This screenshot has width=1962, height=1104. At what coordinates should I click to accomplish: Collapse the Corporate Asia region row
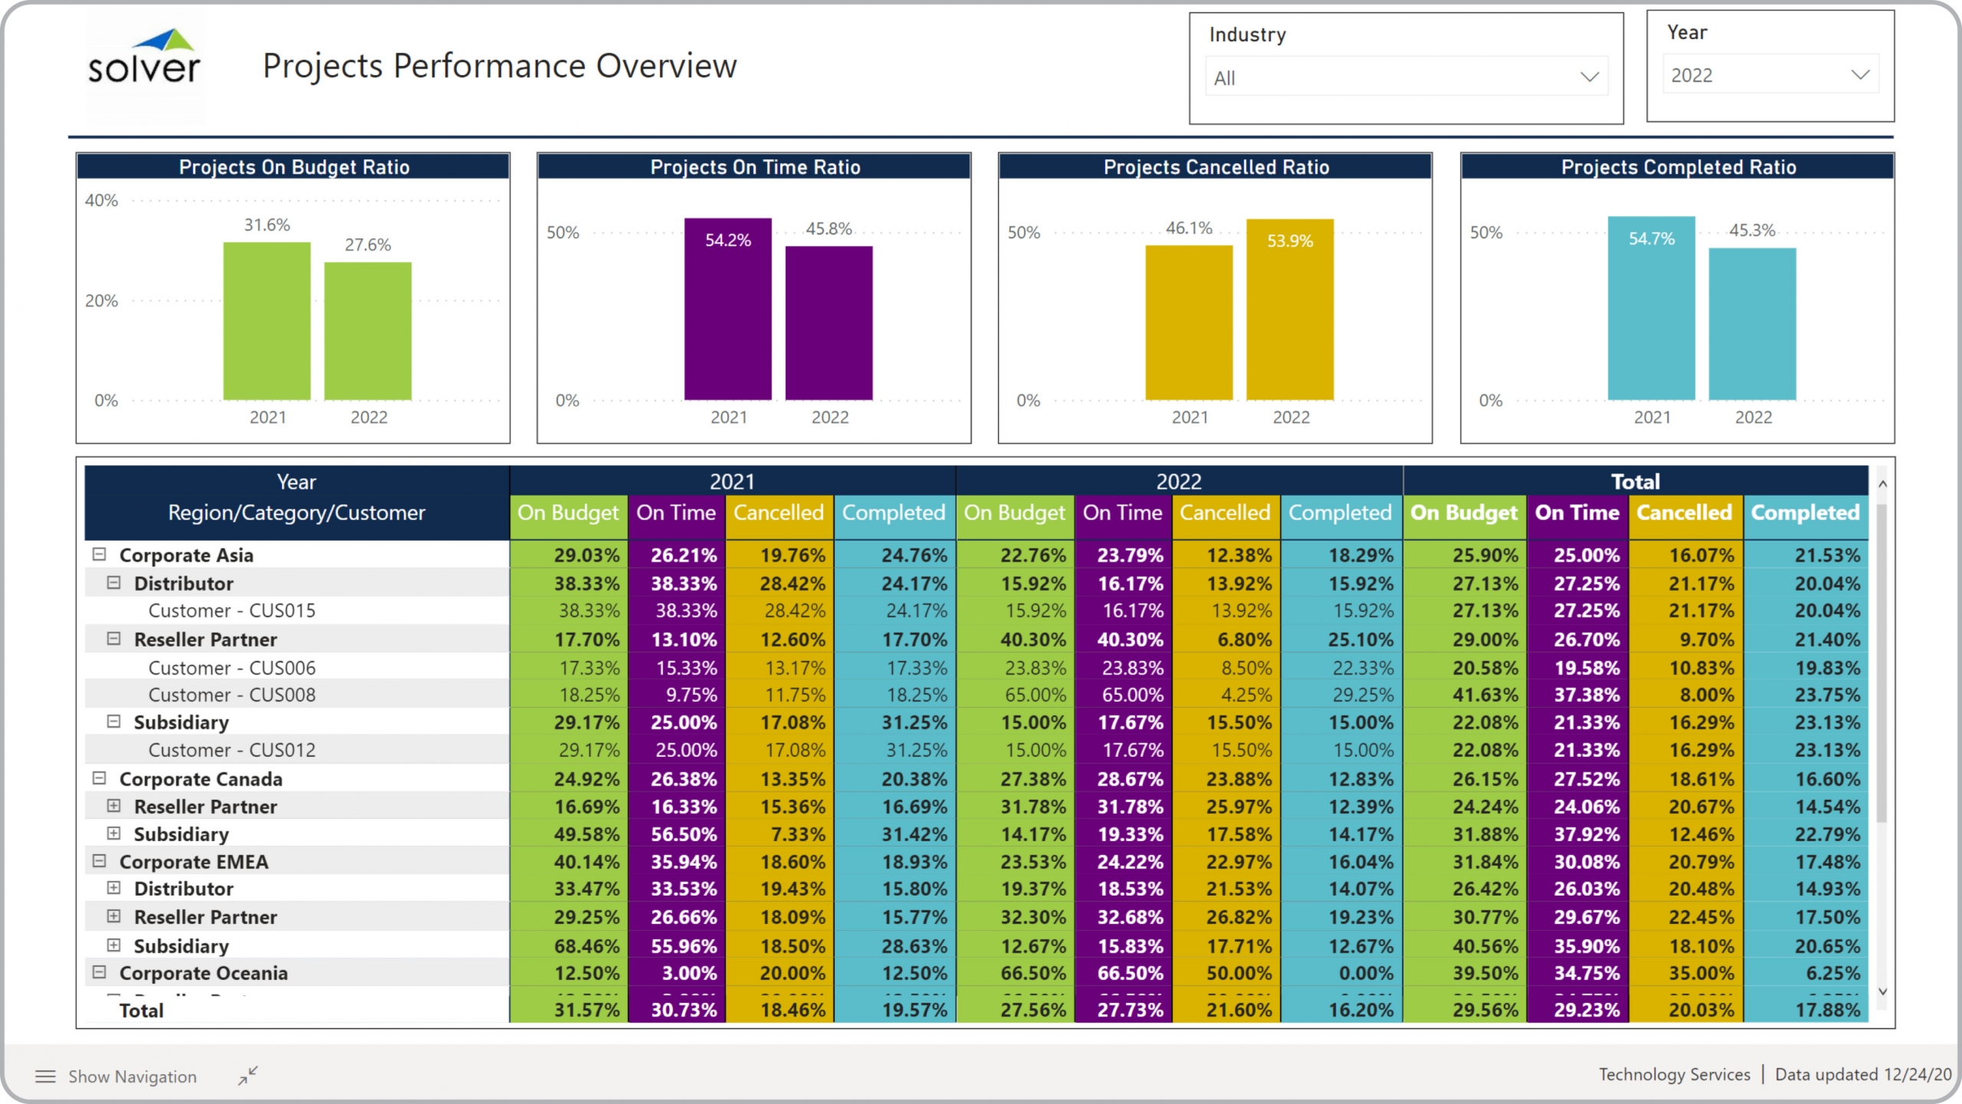99,554
